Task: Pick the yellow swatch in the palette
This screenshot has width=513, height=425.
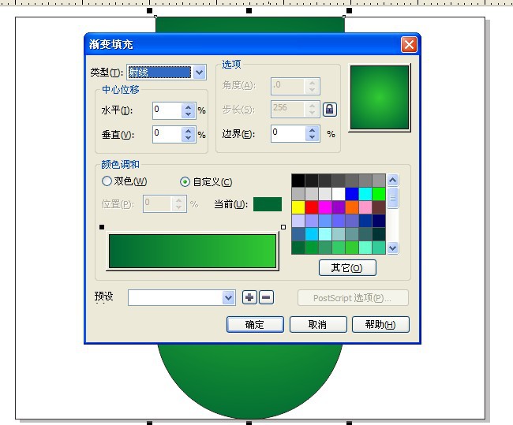Action: [298, 207]
